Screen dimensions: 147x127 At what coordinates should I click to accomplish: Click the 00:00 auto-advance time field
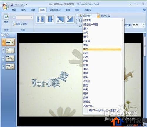[137, 25]
